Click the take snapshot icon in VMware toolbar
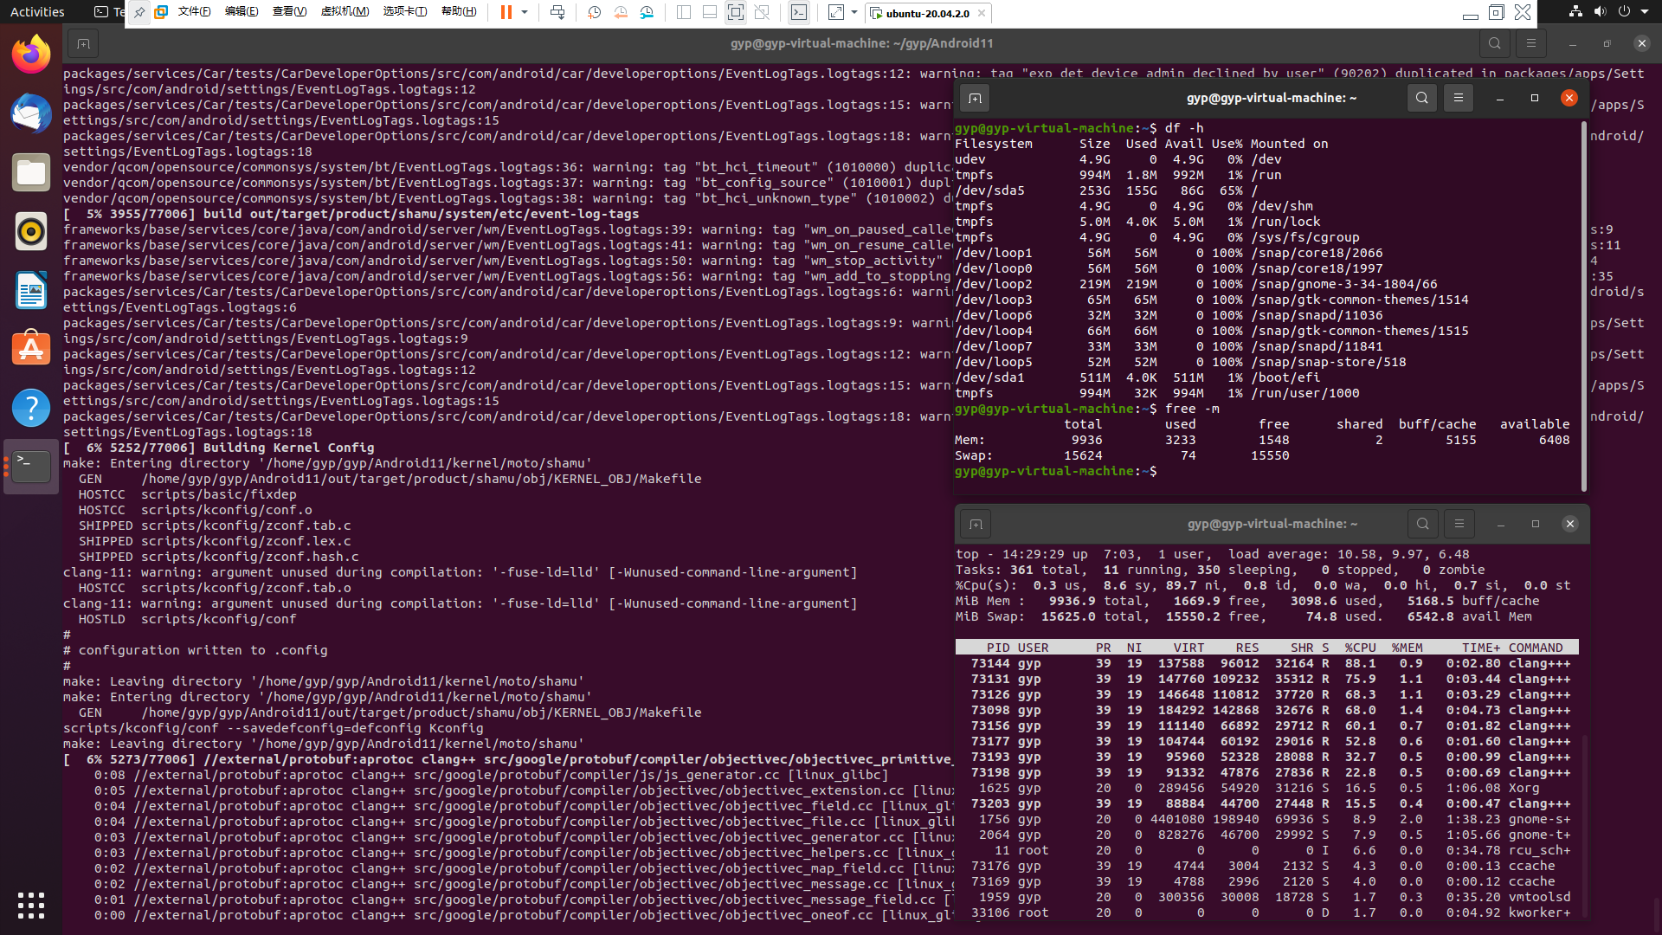1662x935 pixels. tap(594, 12)
